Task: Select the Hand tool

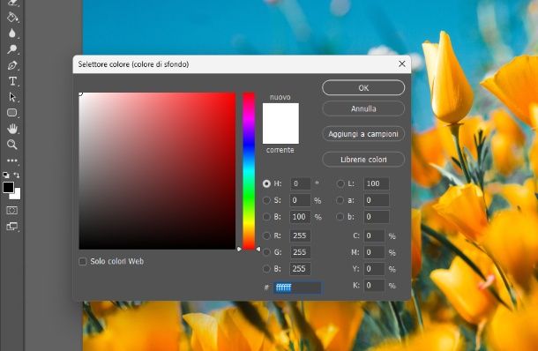Action: (x=12, y=129)
